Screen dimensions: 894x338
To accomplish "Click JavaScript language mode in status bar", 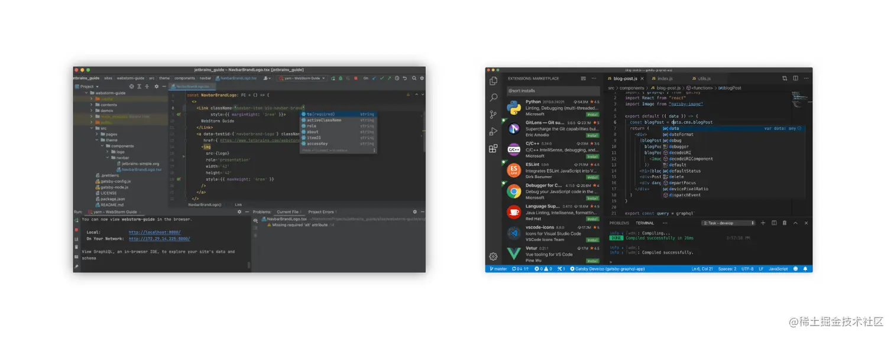I will click(x=778, y=268).
